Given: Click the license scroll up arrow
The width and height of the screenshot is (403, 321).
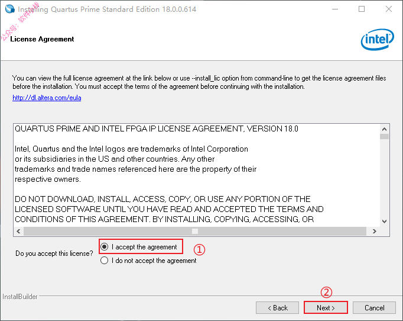Looking at the screenshot, I should (384, 129).
